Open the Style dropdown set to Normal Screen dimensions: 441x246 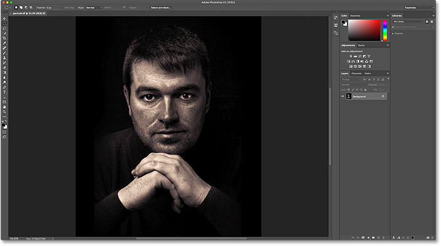(94, 8)
